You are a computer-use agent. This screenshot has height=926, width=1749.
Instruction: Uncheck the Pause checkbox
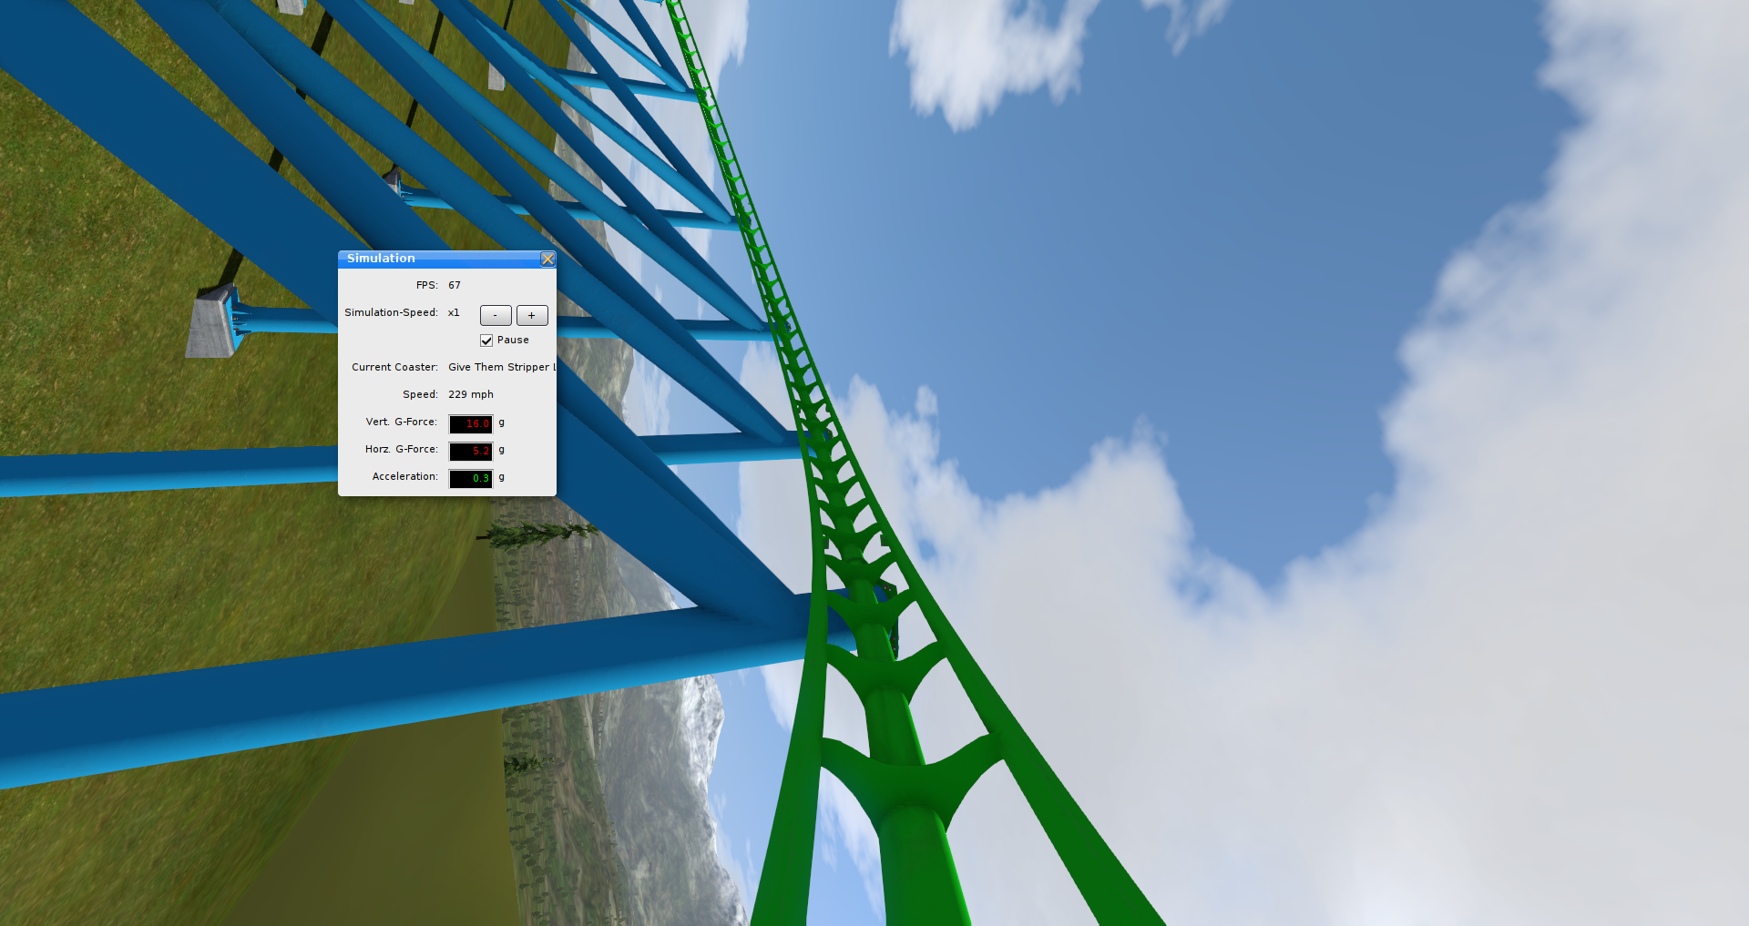click(486, 341)
